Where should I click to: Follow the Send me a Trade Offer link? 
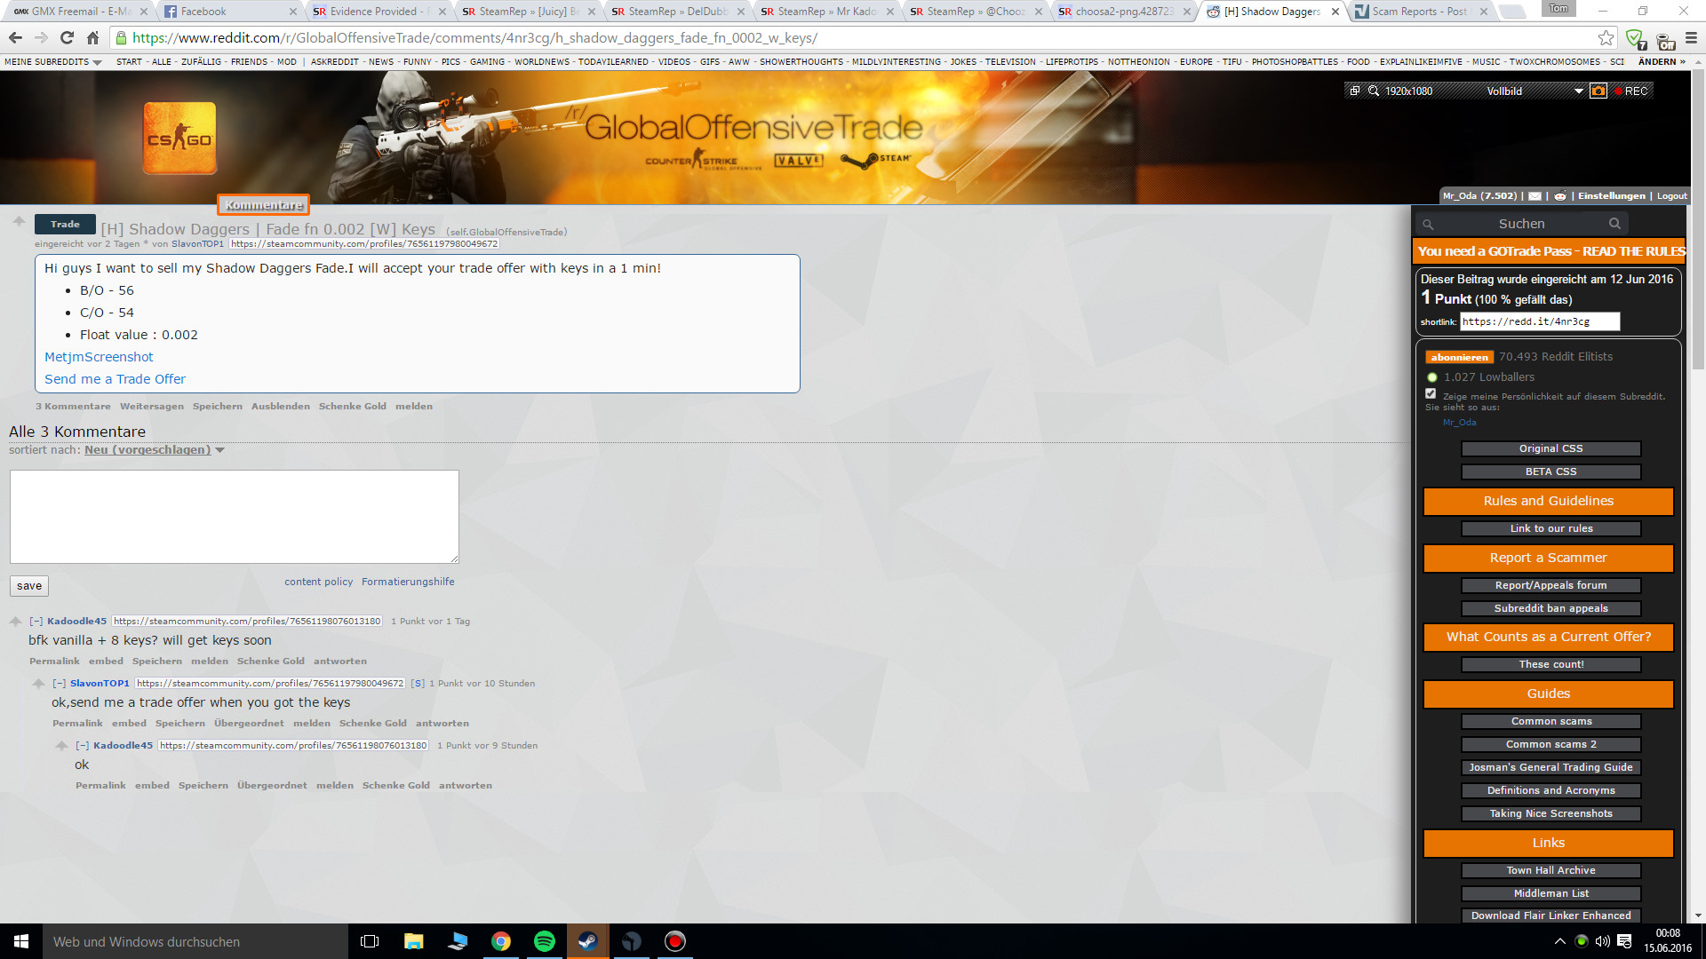[x=115, y=379]
